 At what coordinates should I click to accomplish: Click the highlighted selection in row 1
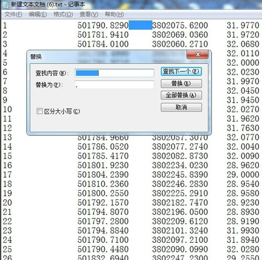pyautogui.click(x=140, y=25)
